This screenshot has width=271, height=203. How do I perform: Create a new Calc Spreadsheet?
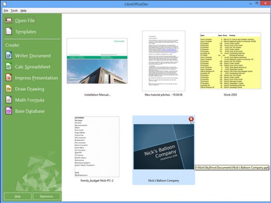tap(33, 67)
